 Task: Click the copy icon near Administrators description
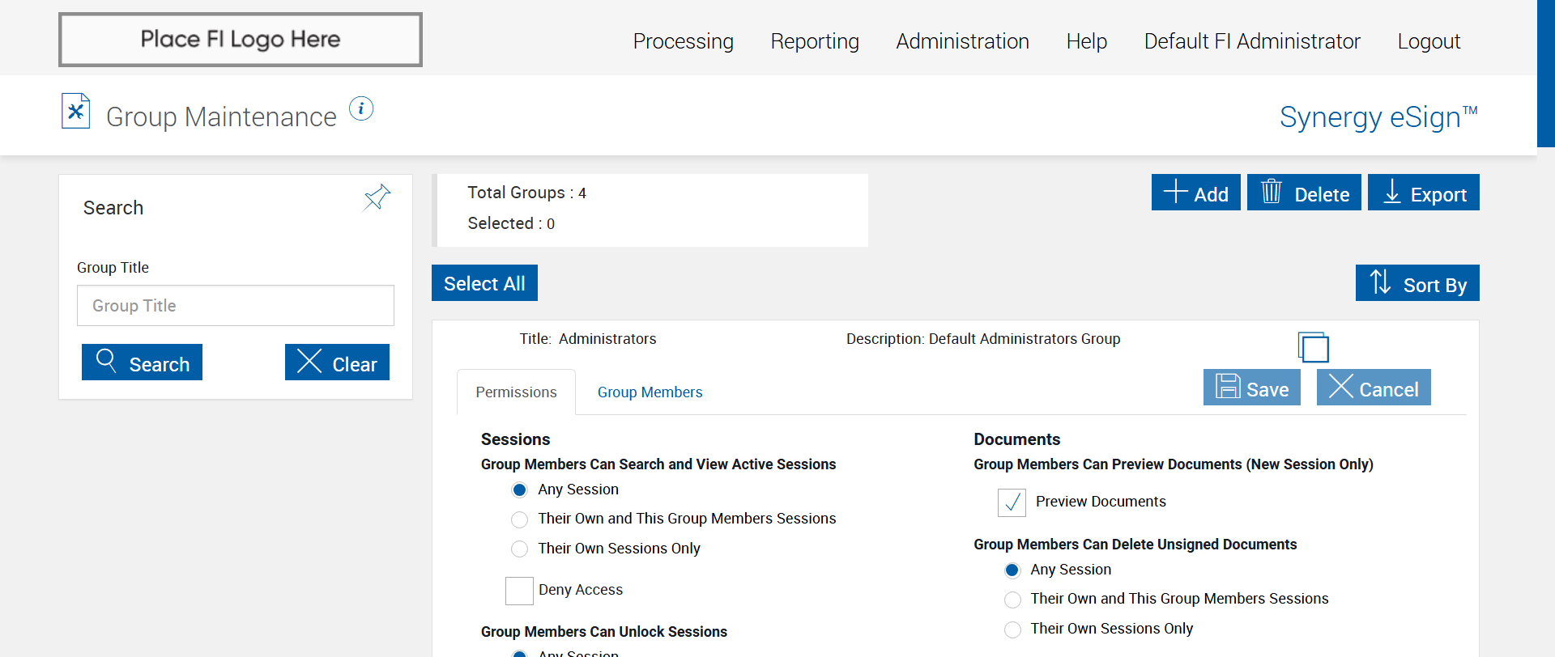[1313, 347]
